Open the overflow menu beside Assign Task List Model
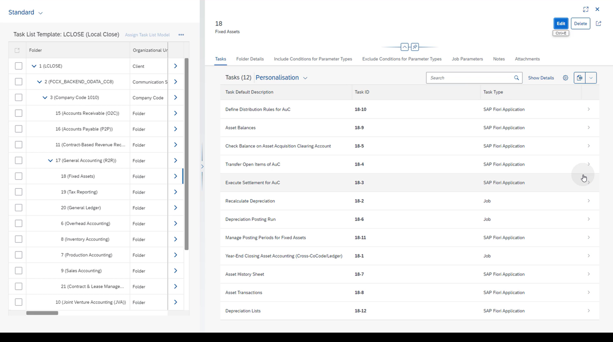 [x=181, y=34]
